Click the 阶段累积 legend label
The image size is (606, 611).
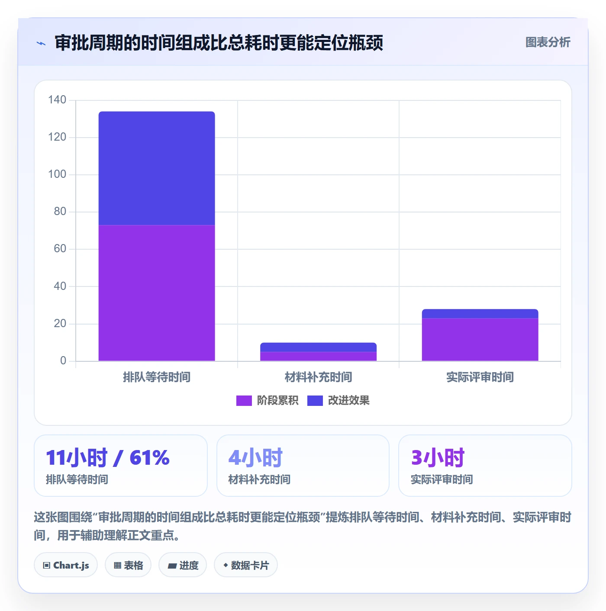pos(277,401)
